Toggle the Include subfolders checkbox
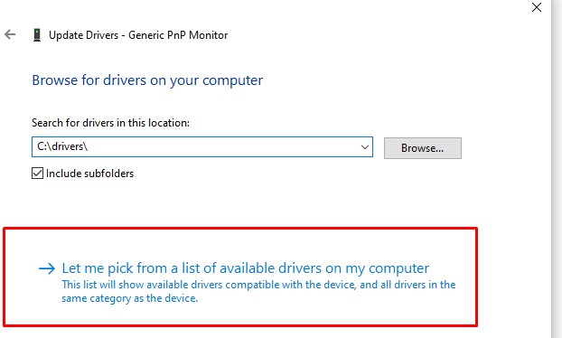The height and width of the screenshot is (338, 562). (37, 174)
